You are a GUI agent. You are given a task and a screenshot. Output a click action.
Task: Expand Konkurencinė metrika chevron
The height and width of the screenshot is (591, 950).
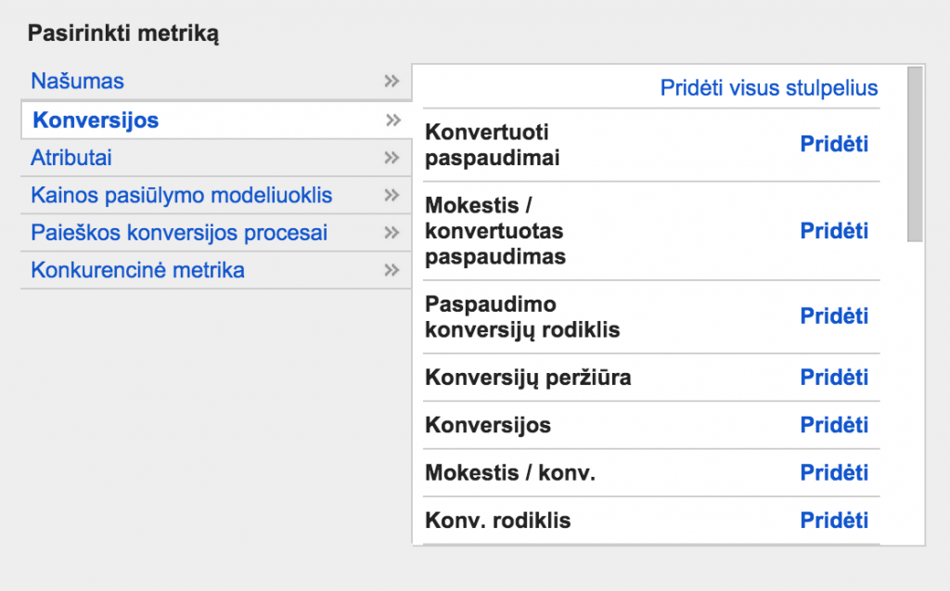click(x=392, y=271)
